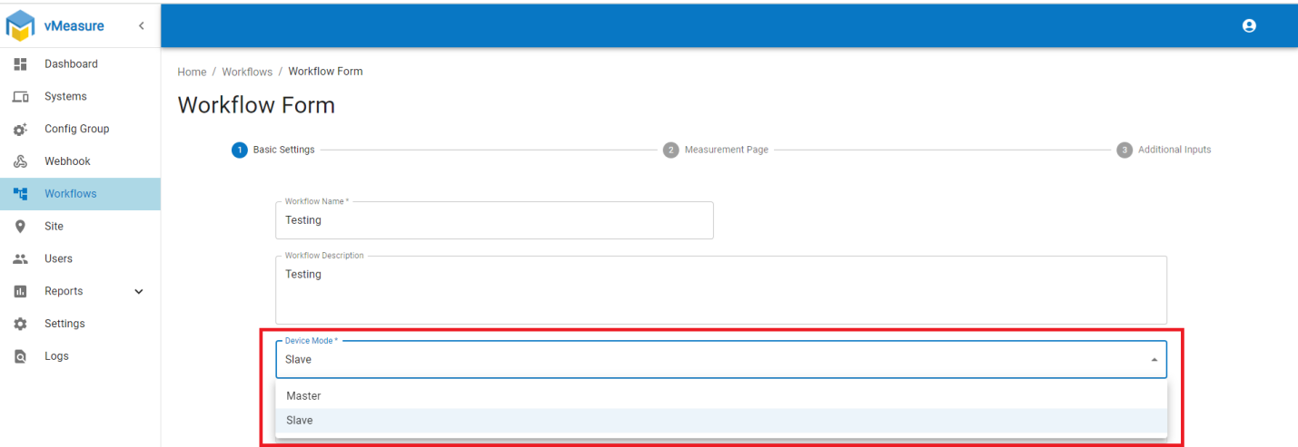Click the Users people icon
1298x447 pixels.
(x=20, y=258)
